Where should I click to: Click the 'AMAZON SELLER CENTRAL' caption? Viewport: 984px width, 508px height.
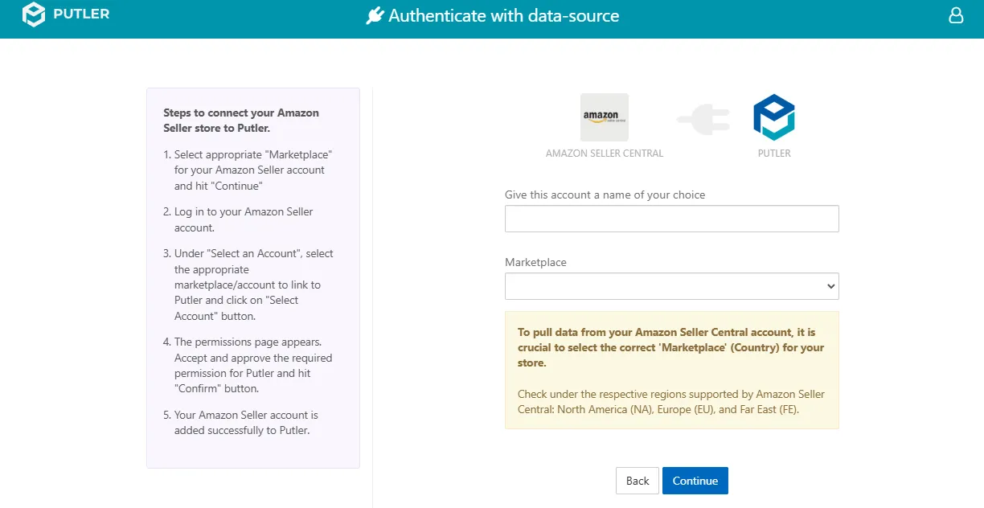(x=605, y=154)
